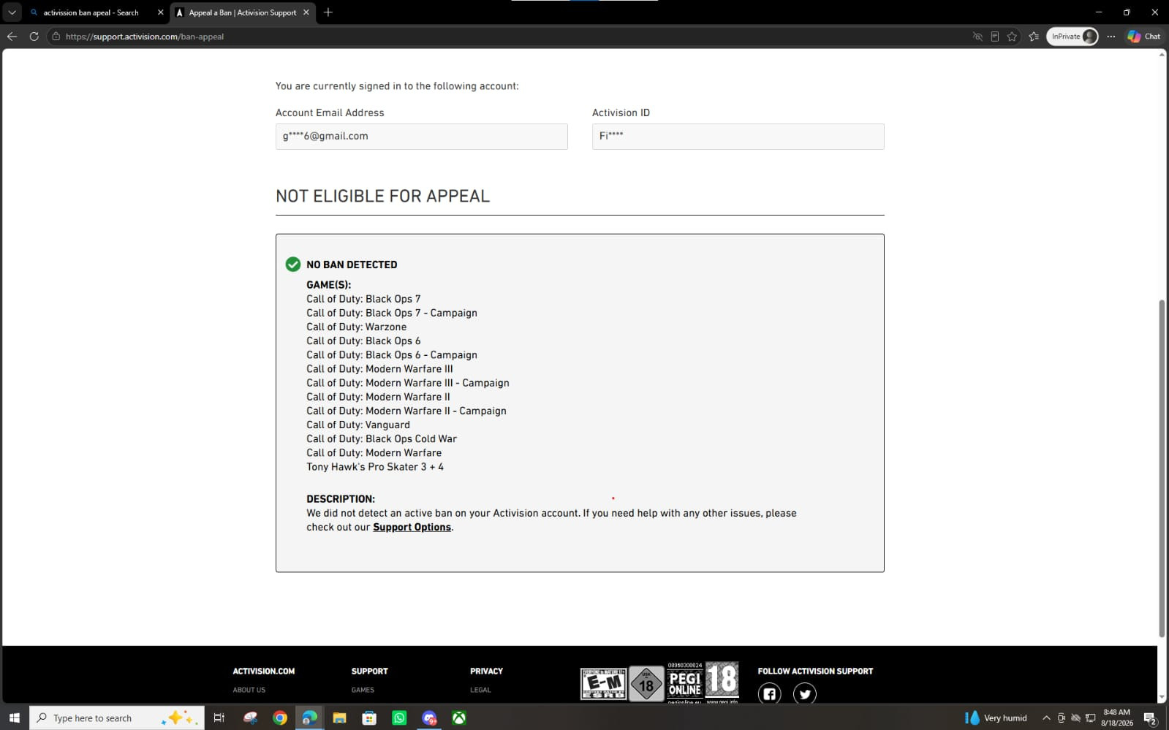The height and width of the screenshot is (730, 1169).
Task: Click the address bar URL
Action: click(145, 37)
